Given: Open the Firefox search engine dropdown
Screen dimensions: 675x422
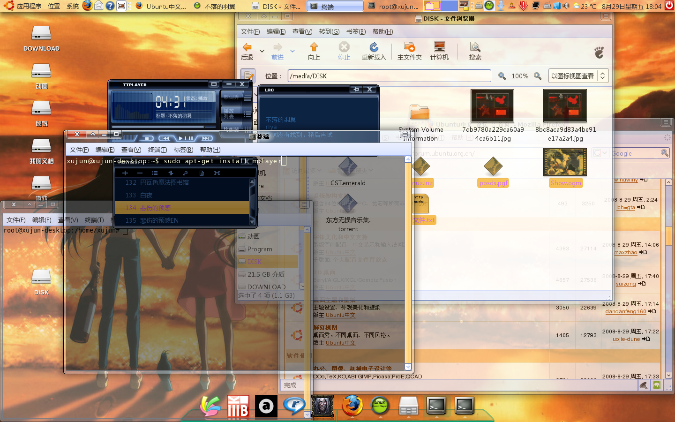Looking at the screenshot, I should click(x=600, y=153).
